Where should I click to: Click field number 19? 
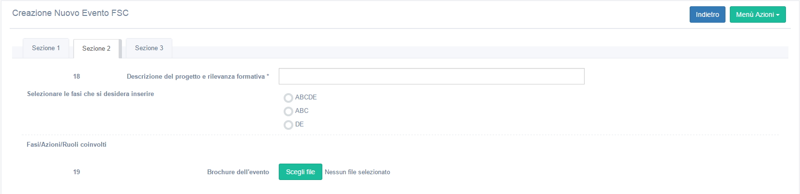[76, 172]
